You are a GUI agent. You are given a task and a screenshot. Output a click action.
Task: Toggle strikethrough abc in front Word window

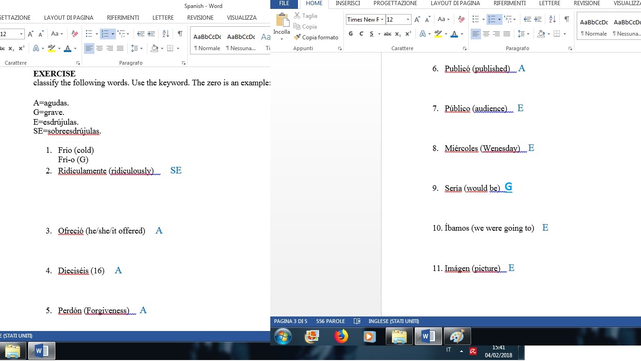[388, 34]
